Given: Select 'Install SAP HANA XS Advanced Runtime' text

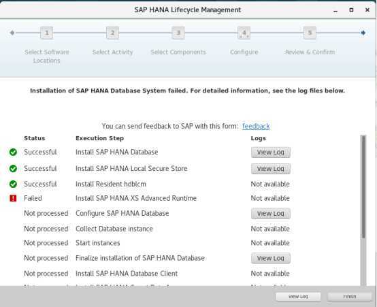Looking at the screenshot, I should pyautogui.click(x=136, y=198).
